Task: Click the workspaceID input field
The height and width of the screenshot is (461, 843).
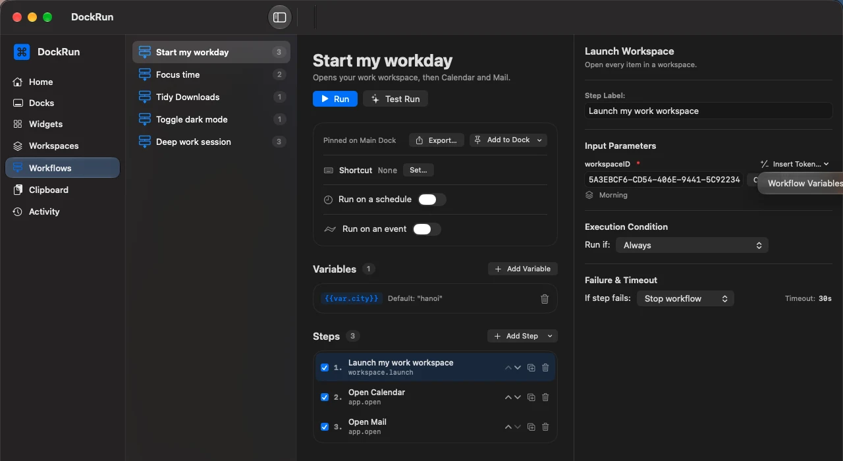Action: [x=664, y=180]
